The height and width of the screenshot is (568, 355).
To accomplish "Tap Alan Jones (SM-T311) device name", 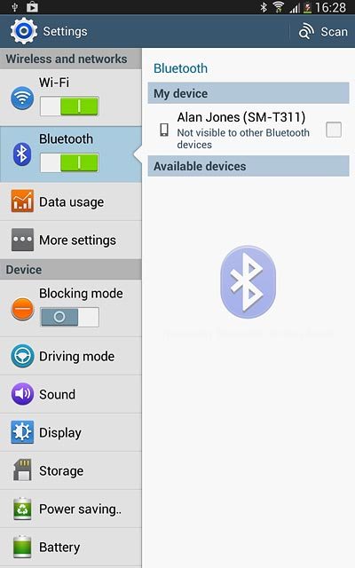I will (241, 117).
